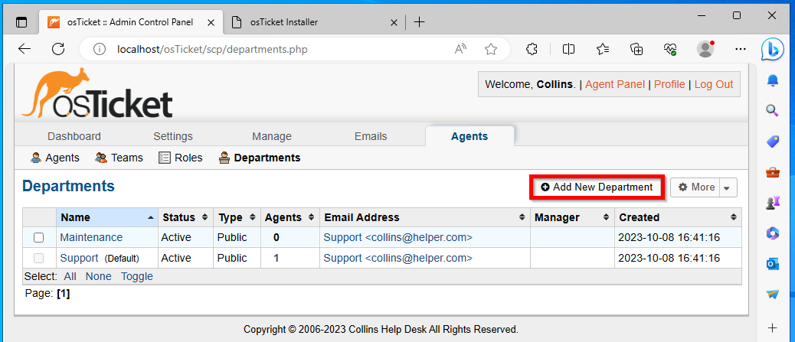Check the Maintenance department checkbox

tap(38, 237)
